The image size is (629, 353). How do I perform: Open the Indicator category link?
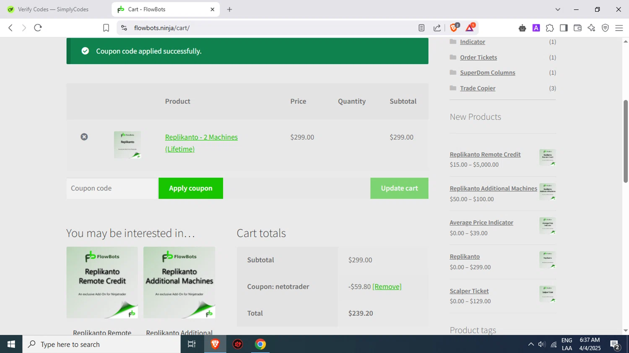[473, 42]
